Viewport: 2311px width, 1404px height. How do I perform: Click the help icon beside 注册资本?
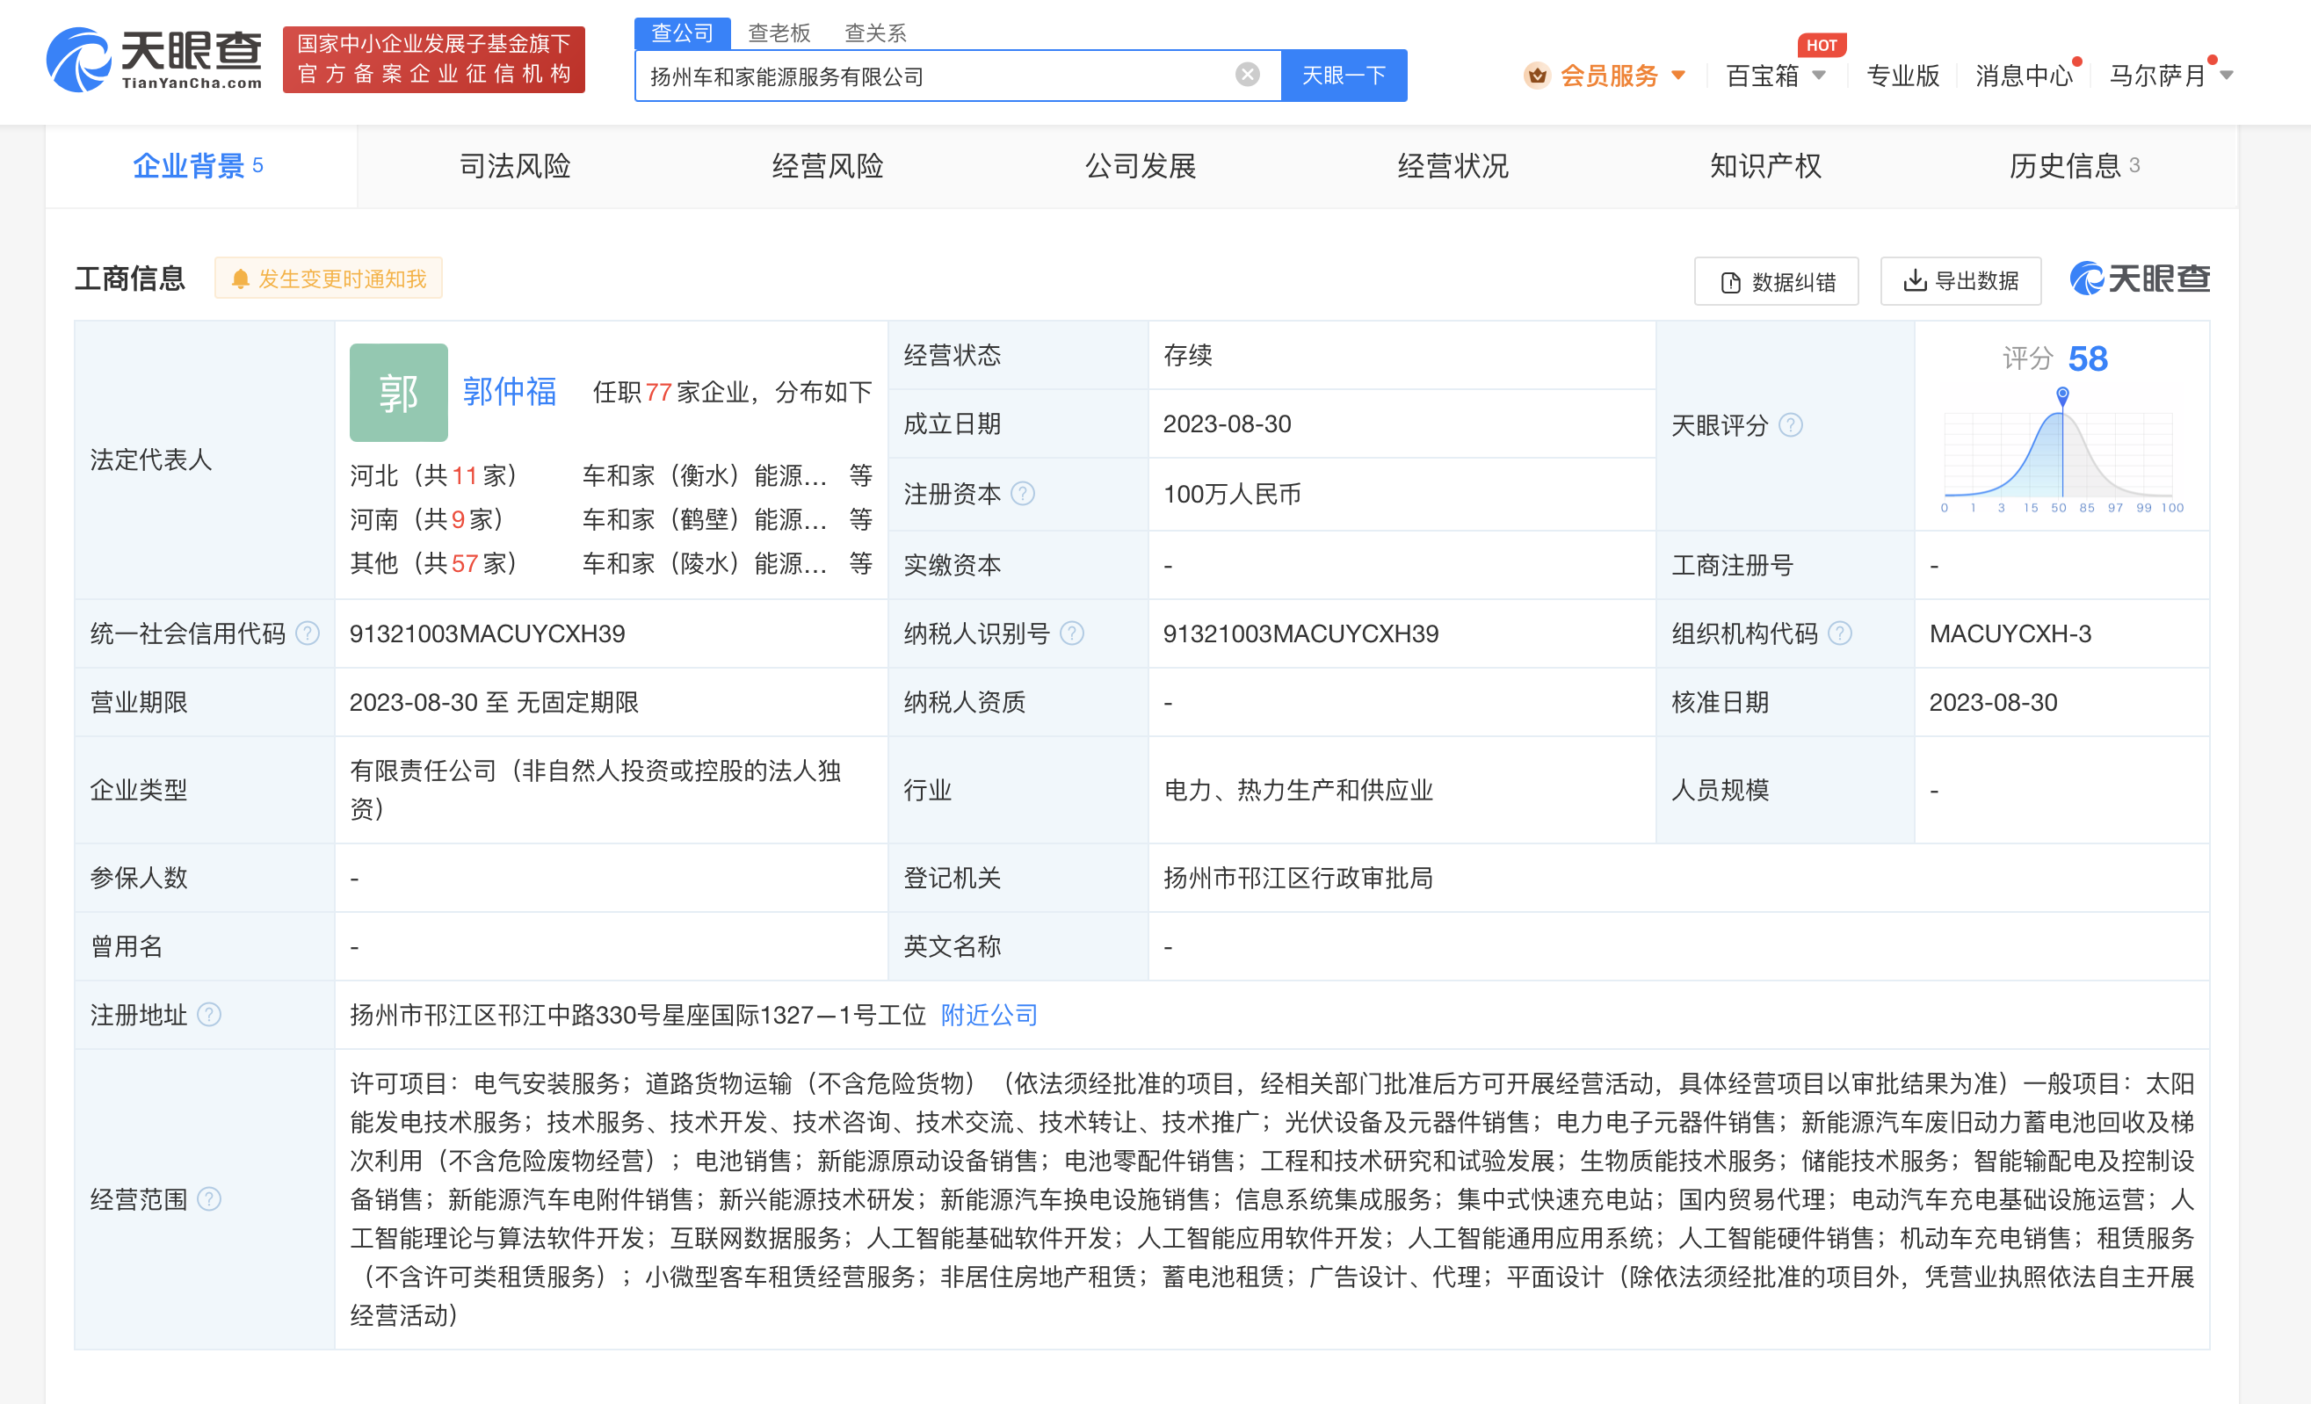point(1024,493)
